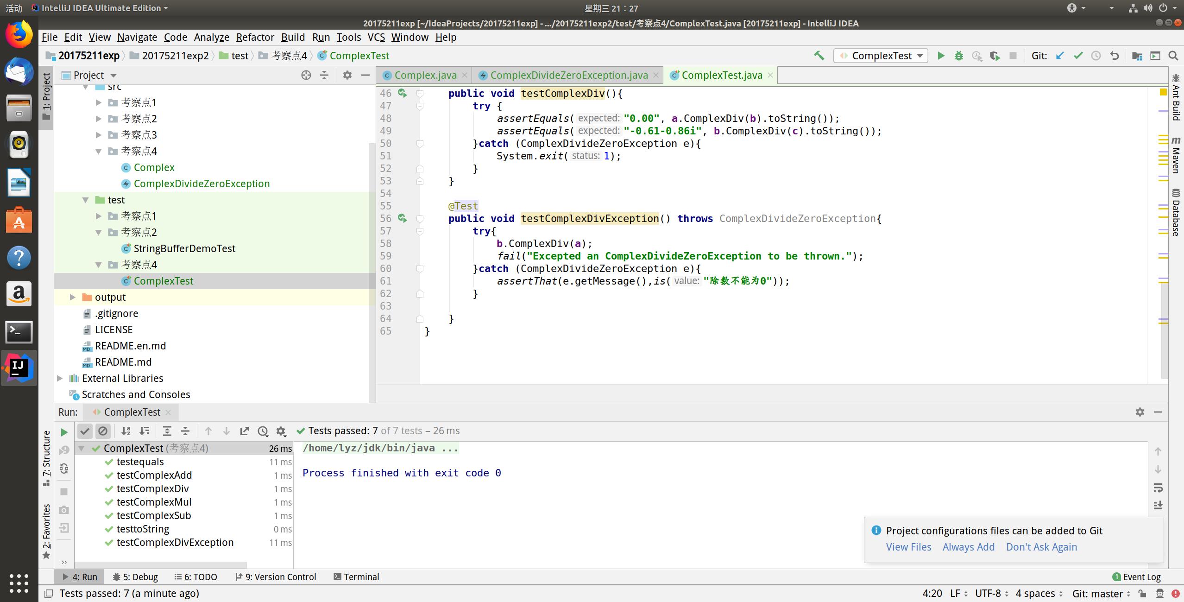Open Project panel settings gear
The width and height of the screenshot is (1184, 602).
pos(347,75)
